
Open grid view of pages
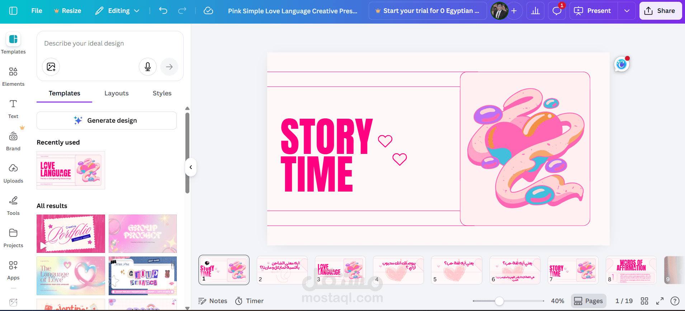[644, 301]
